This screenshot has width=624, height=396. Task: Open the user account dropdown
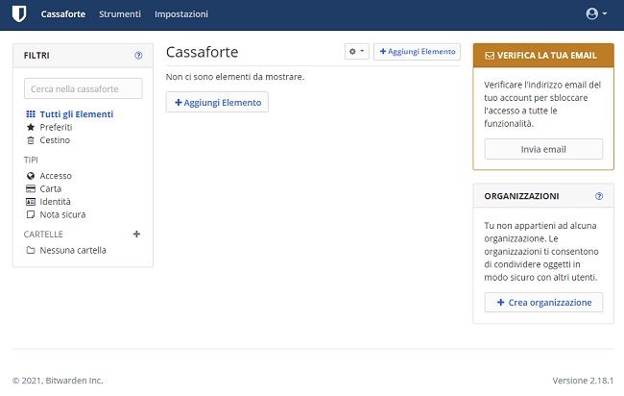pos(596,14)
